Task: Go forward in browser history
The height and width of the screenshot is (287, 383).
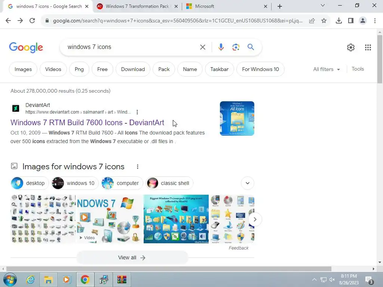Action: click(x=20, y=21)
